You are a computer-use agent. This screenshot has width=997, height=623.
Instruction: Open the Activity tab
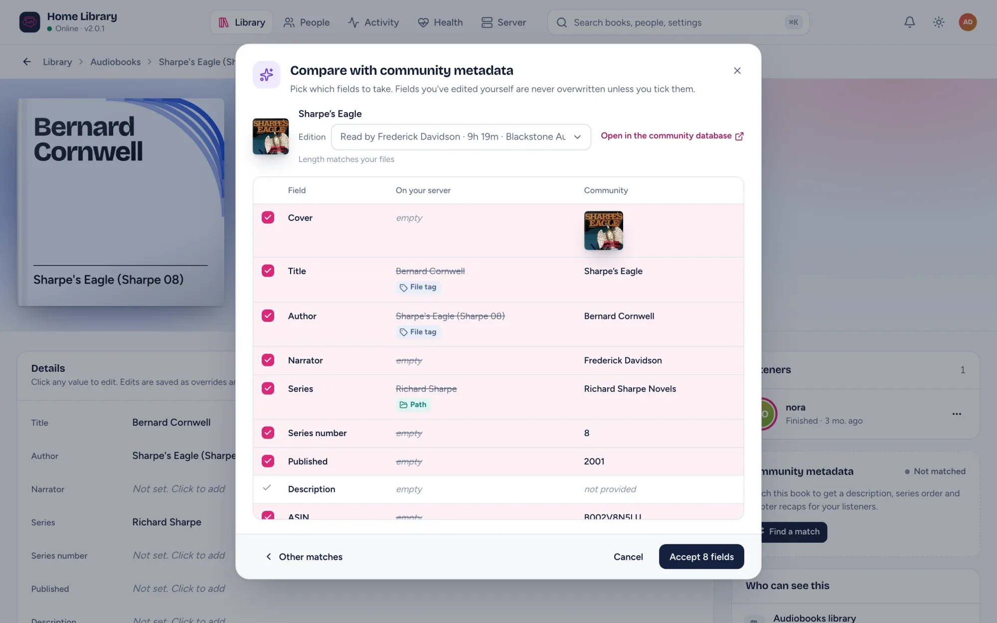point(373,22)
